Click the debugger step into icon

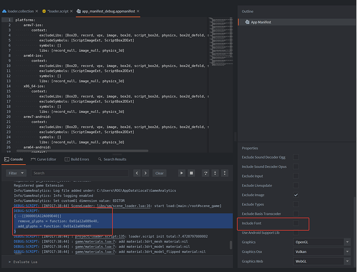click(215, 173)
